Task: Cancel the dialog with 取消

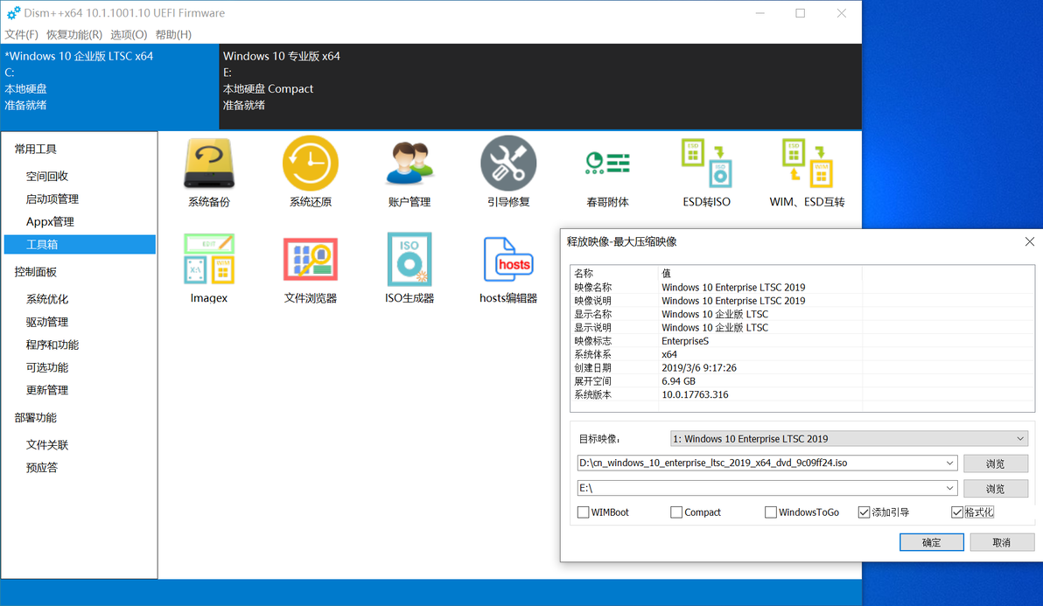Action: click(x=1002, y=542)
